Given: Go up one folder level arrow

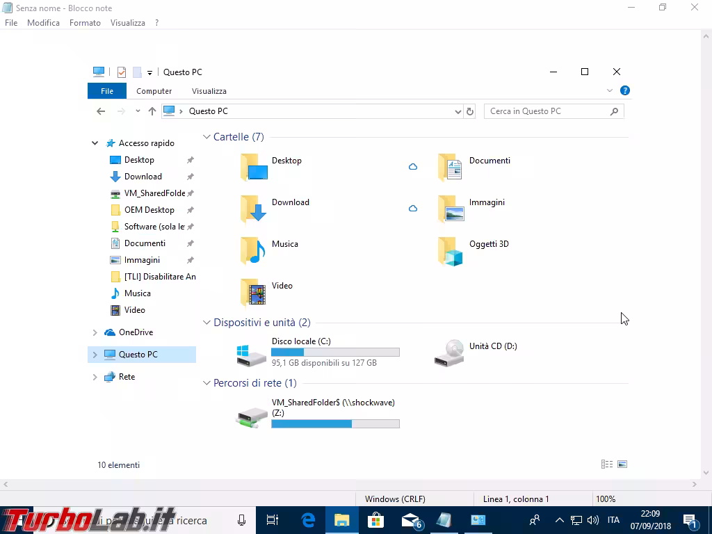Looking at the screenshot, I should pos(152,111).
